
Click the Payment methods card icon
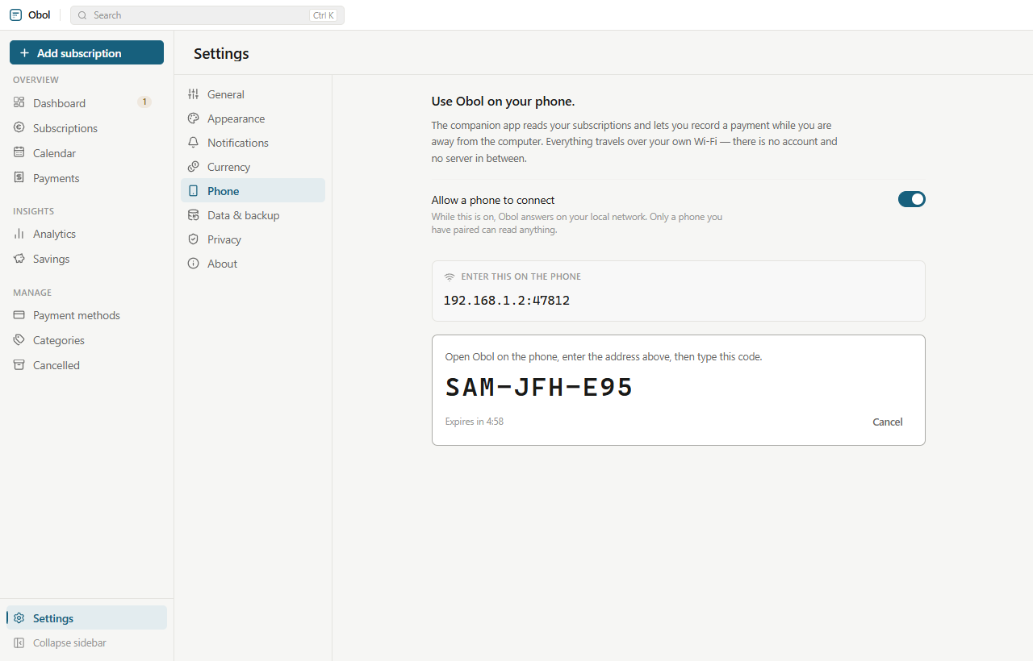click(x=19, y=314)
